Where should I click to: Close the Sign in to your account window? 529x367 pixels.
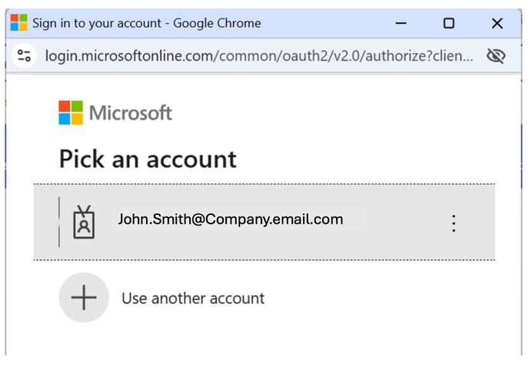point(497,23)
